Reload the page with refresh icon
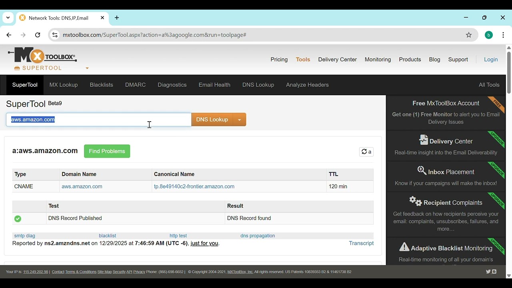This screenshot has height=288, width=512. coord(38,35)
